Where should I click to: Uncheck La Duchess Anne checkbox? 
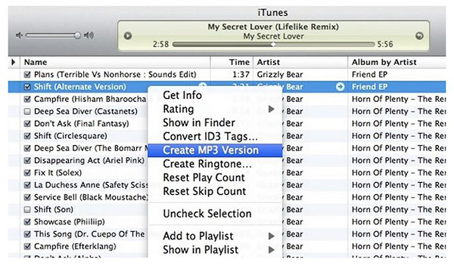(x=27, y=185)
